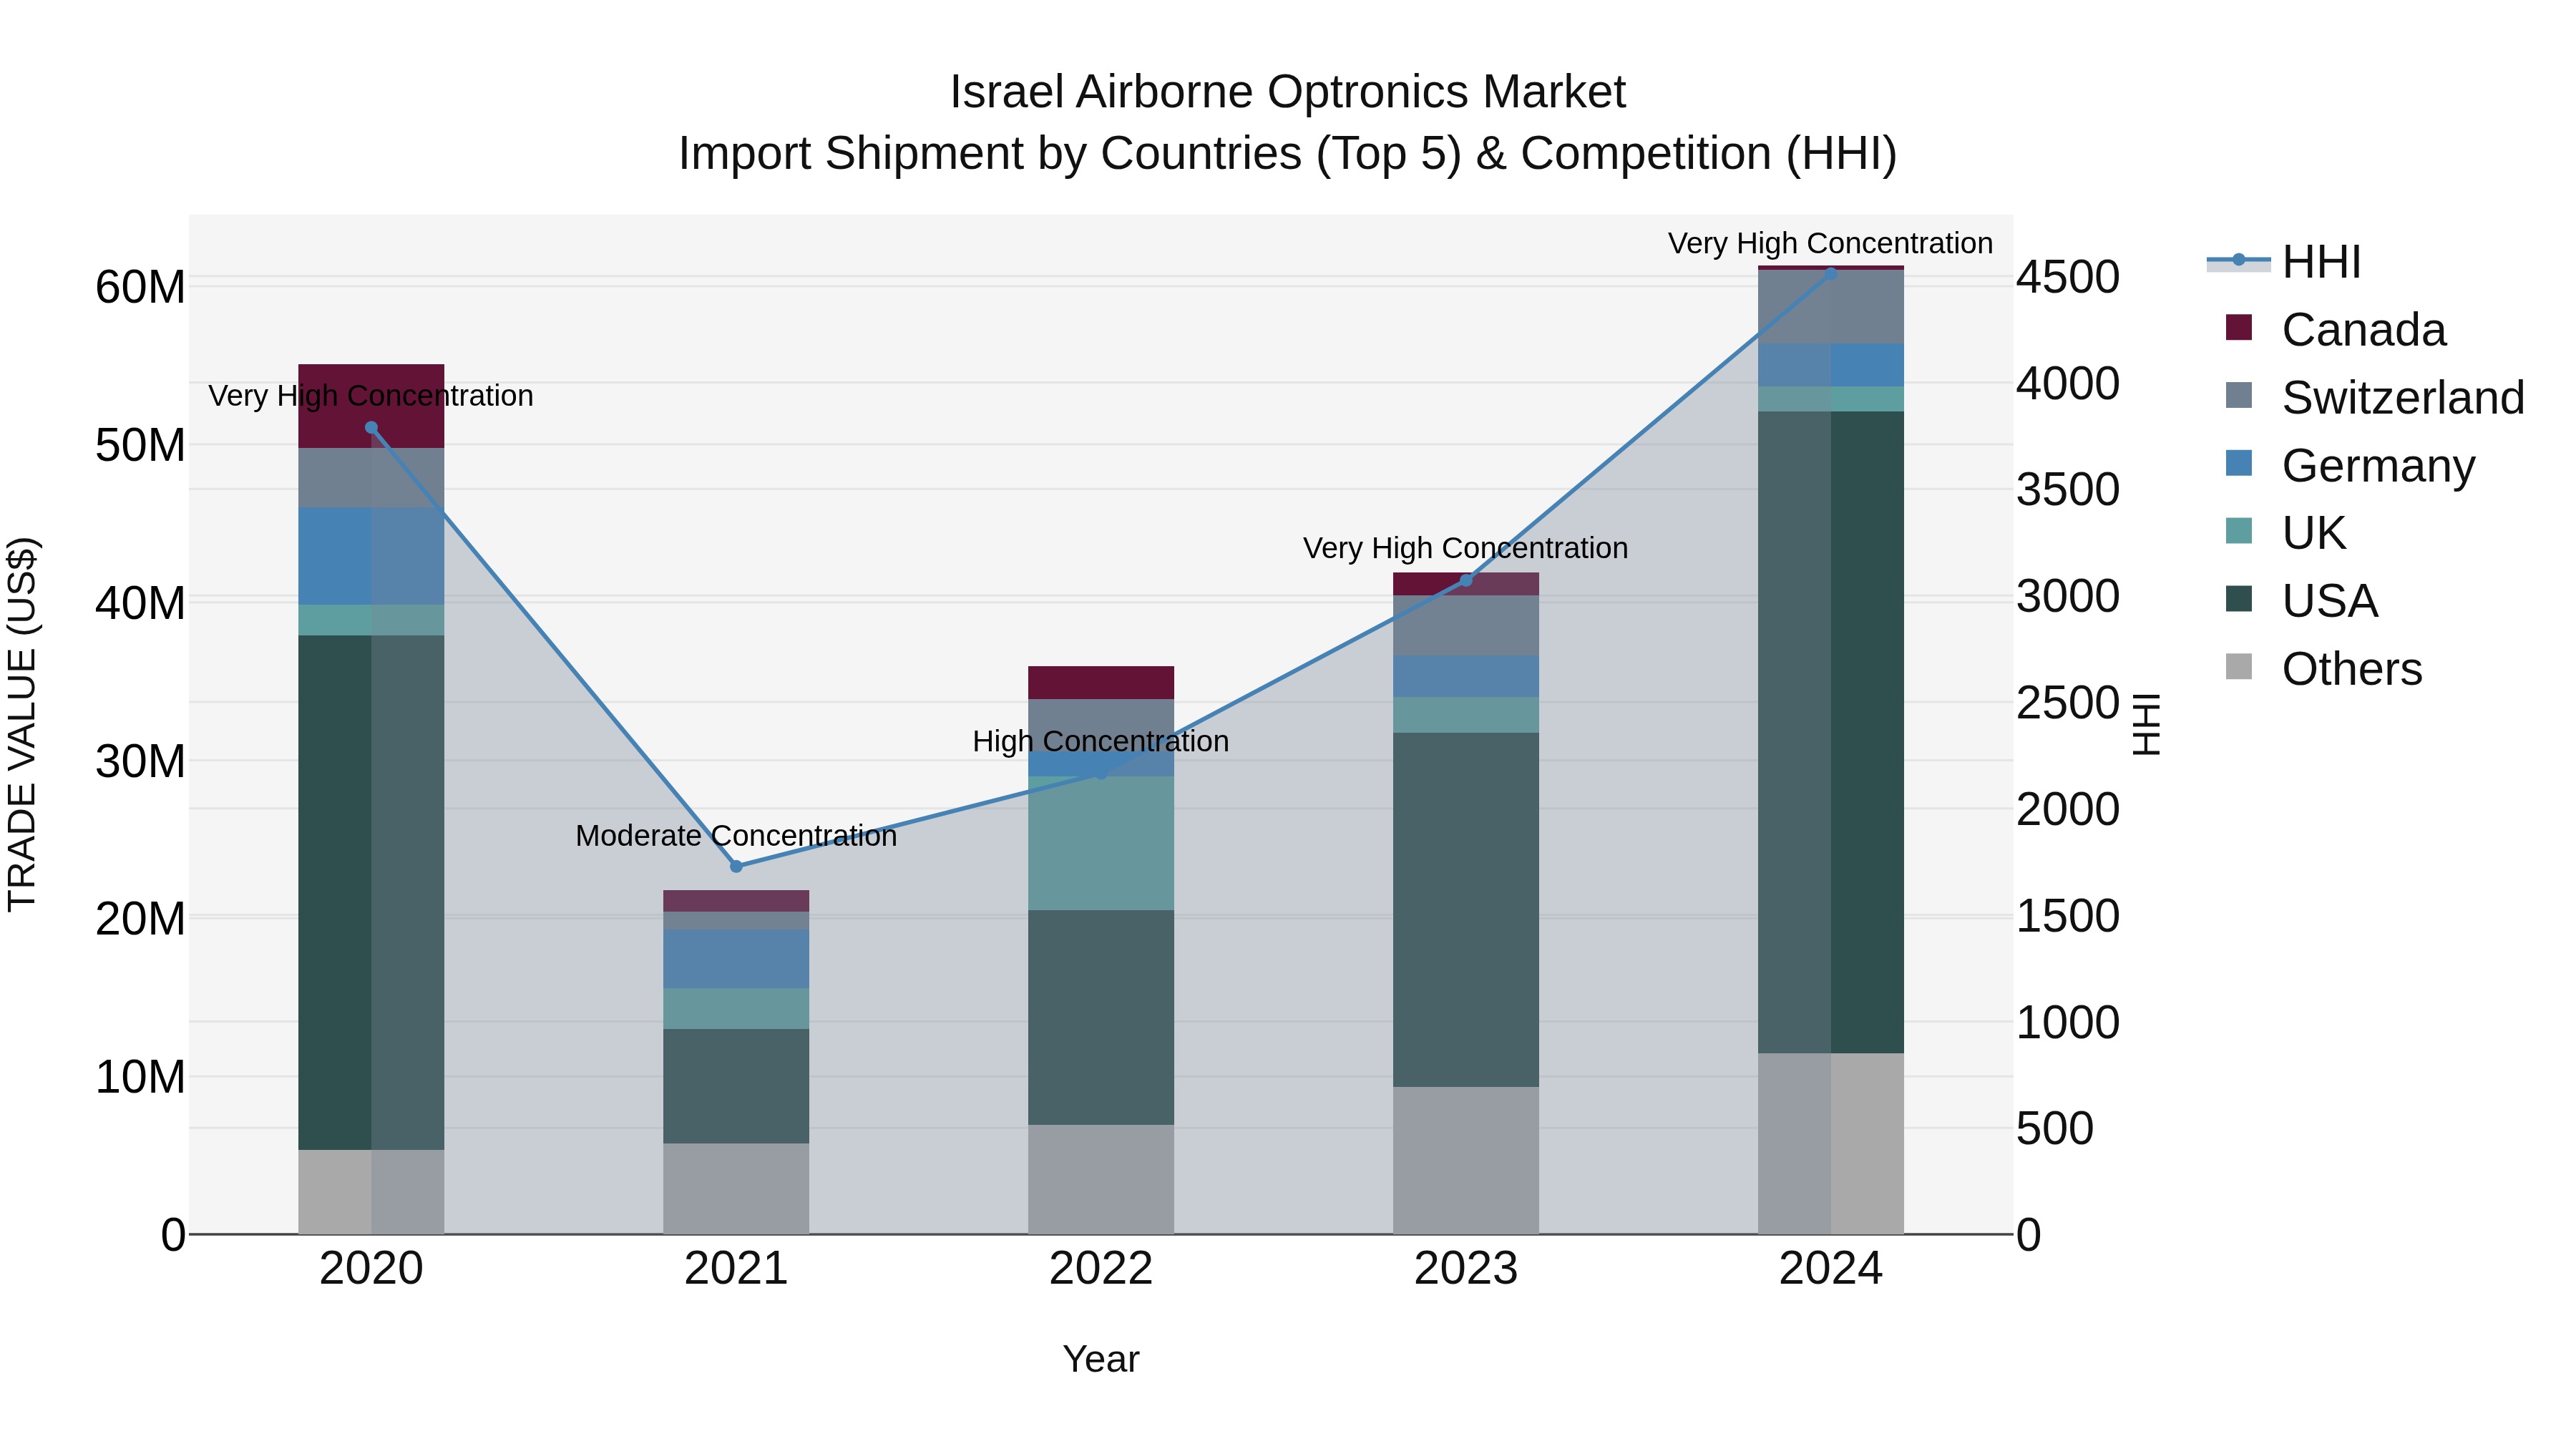Toggle the Canada legend entry
The width and height of the screenshot is (2576, 1449).
pyautogui.click(x=2336, y=329)
